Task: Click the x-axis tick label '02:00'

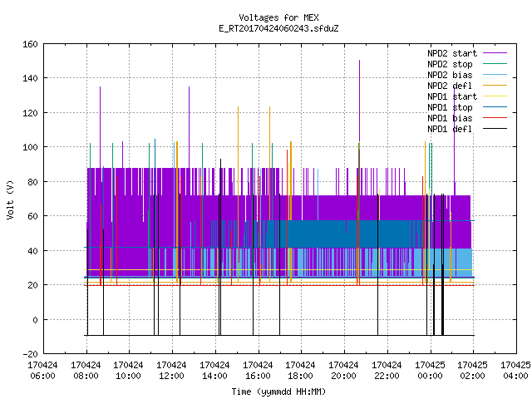Action: click(x=473, y=376)
